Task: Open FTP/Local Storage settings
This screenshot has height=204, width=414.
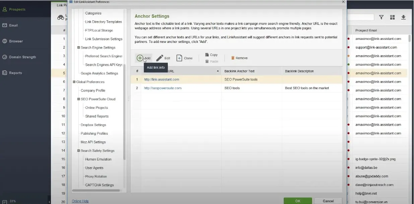Action: pos(99,30)
